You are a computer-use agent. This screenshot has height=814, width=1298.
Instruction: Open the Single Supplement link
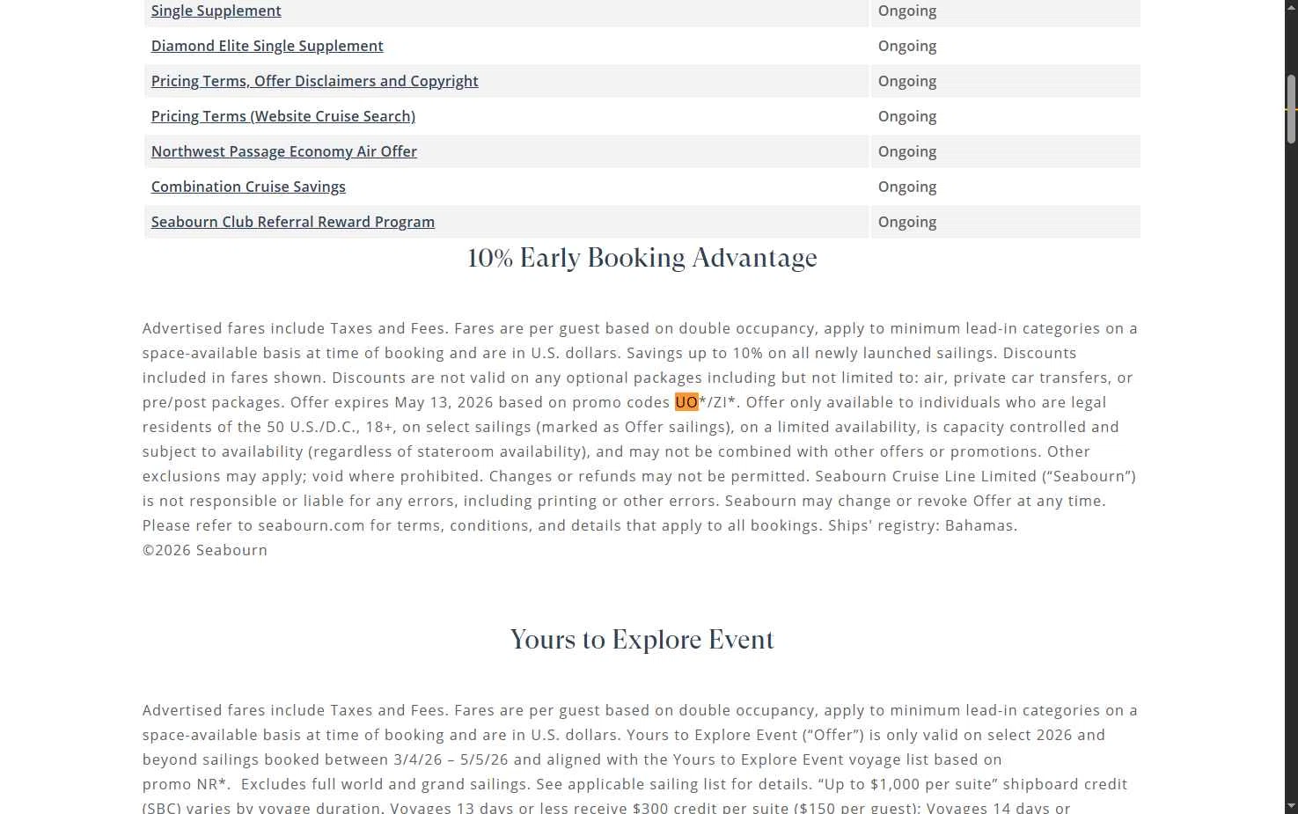click(x=216, y=11)
